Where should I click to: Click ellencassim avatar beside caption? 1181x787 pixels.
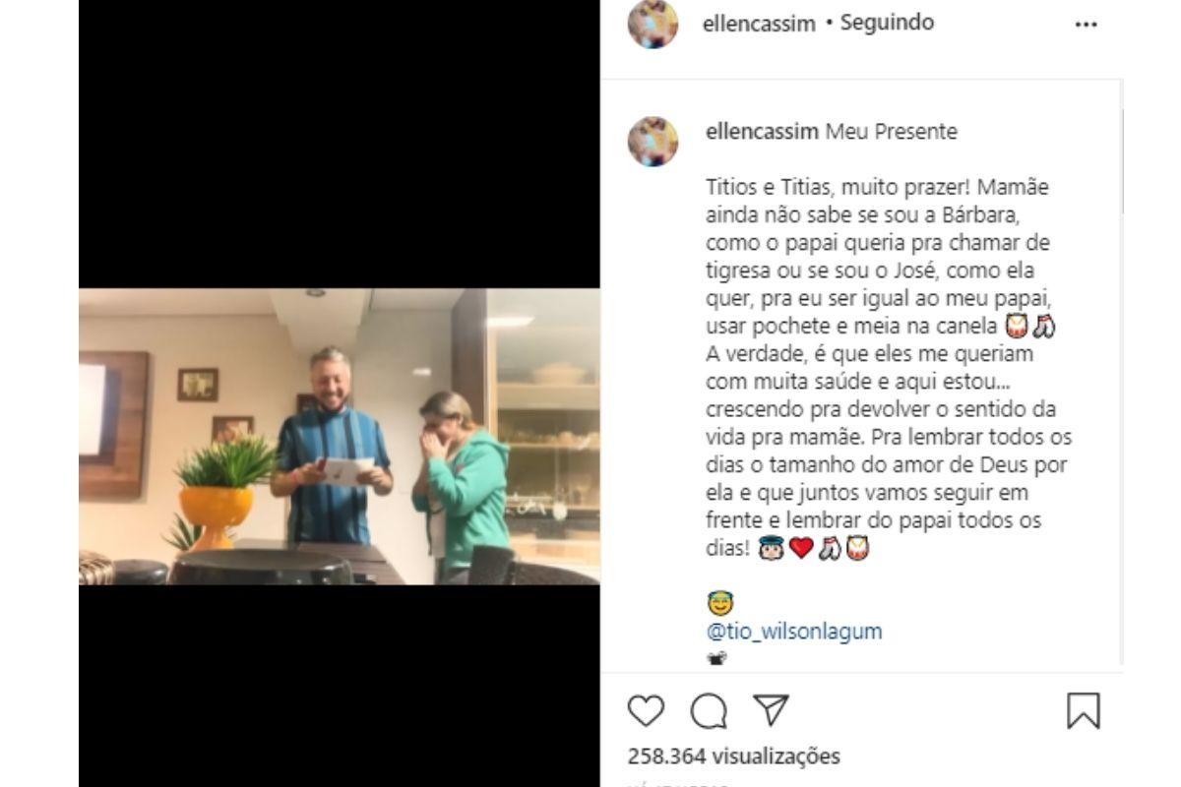(x=653, y=141)
